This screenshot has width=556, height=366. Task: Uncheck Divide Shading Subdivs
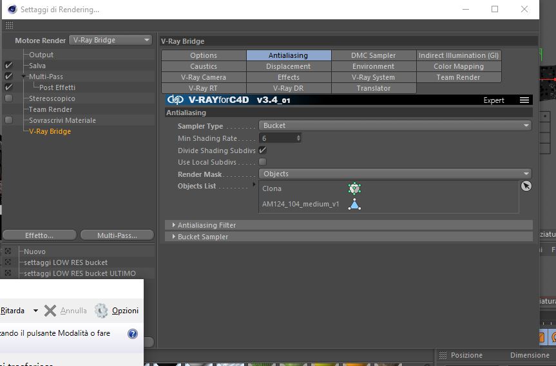pyautogui.click(x=262, y=151)
